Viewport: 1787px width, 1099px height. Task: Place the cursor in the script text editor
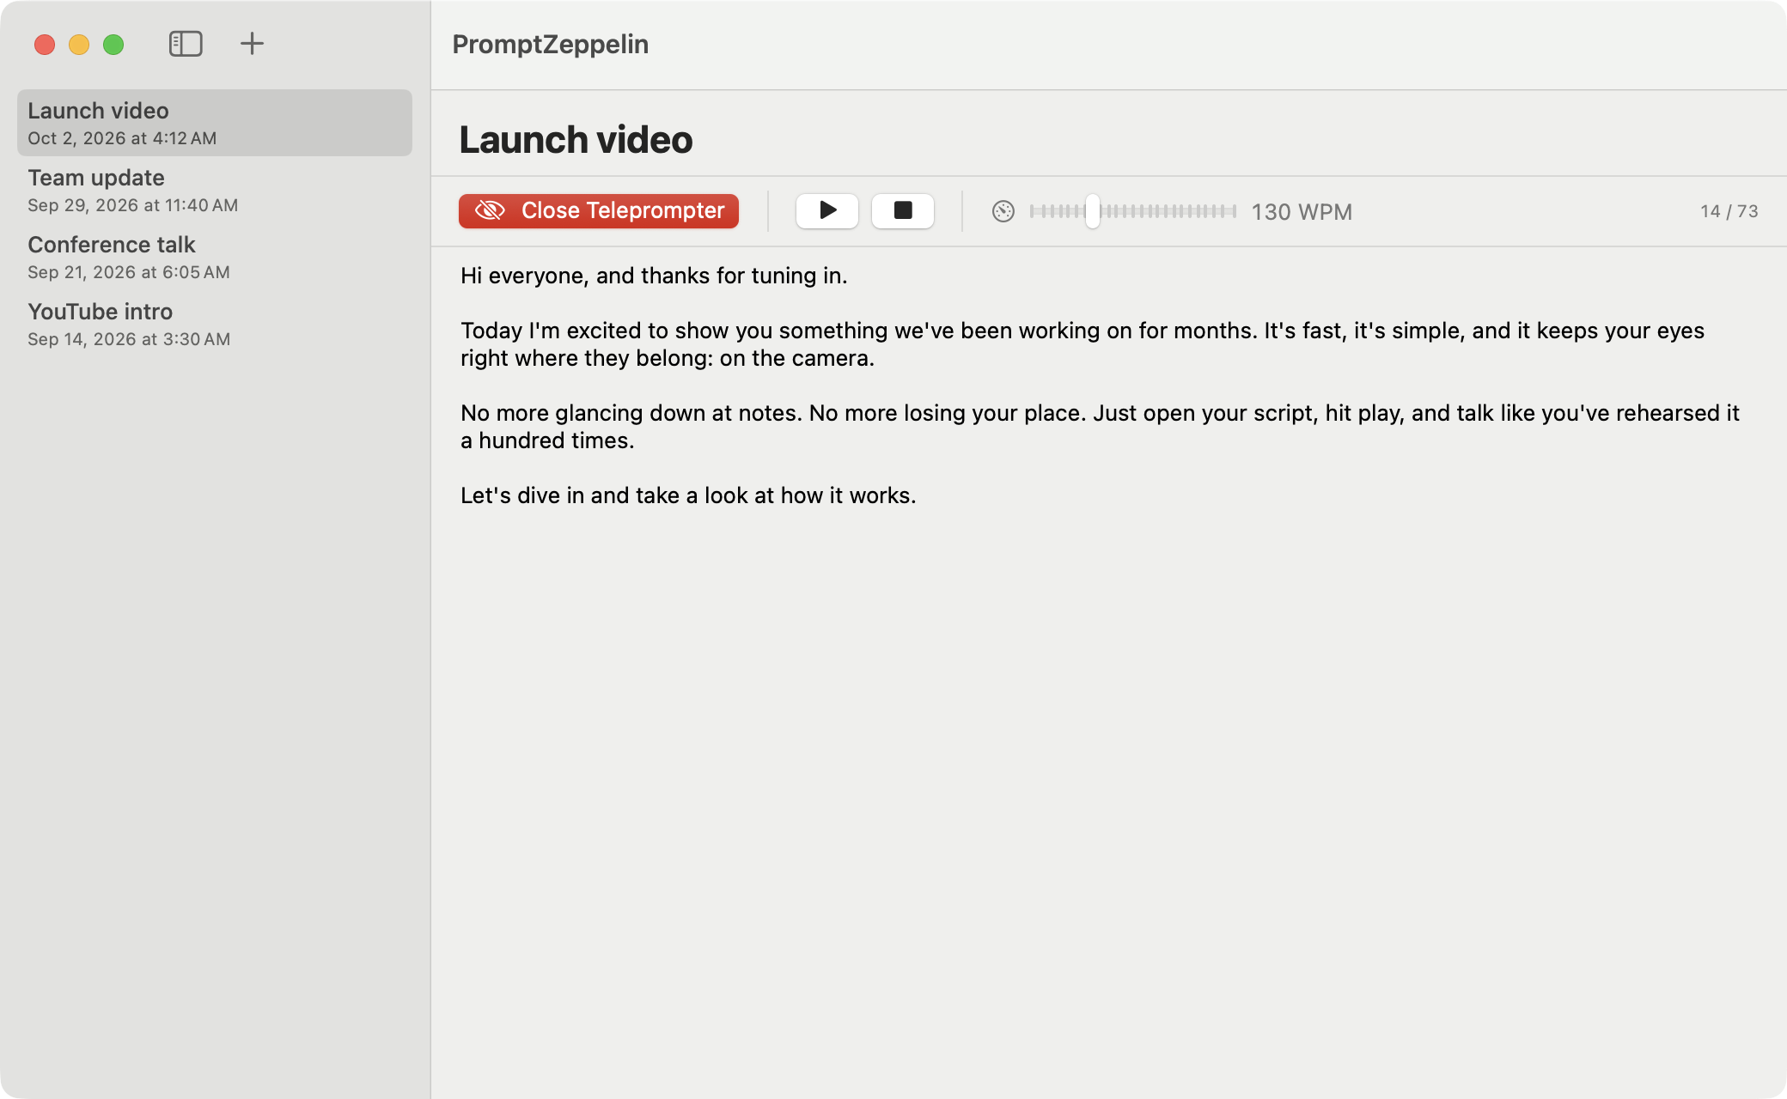pos(1108,670)
